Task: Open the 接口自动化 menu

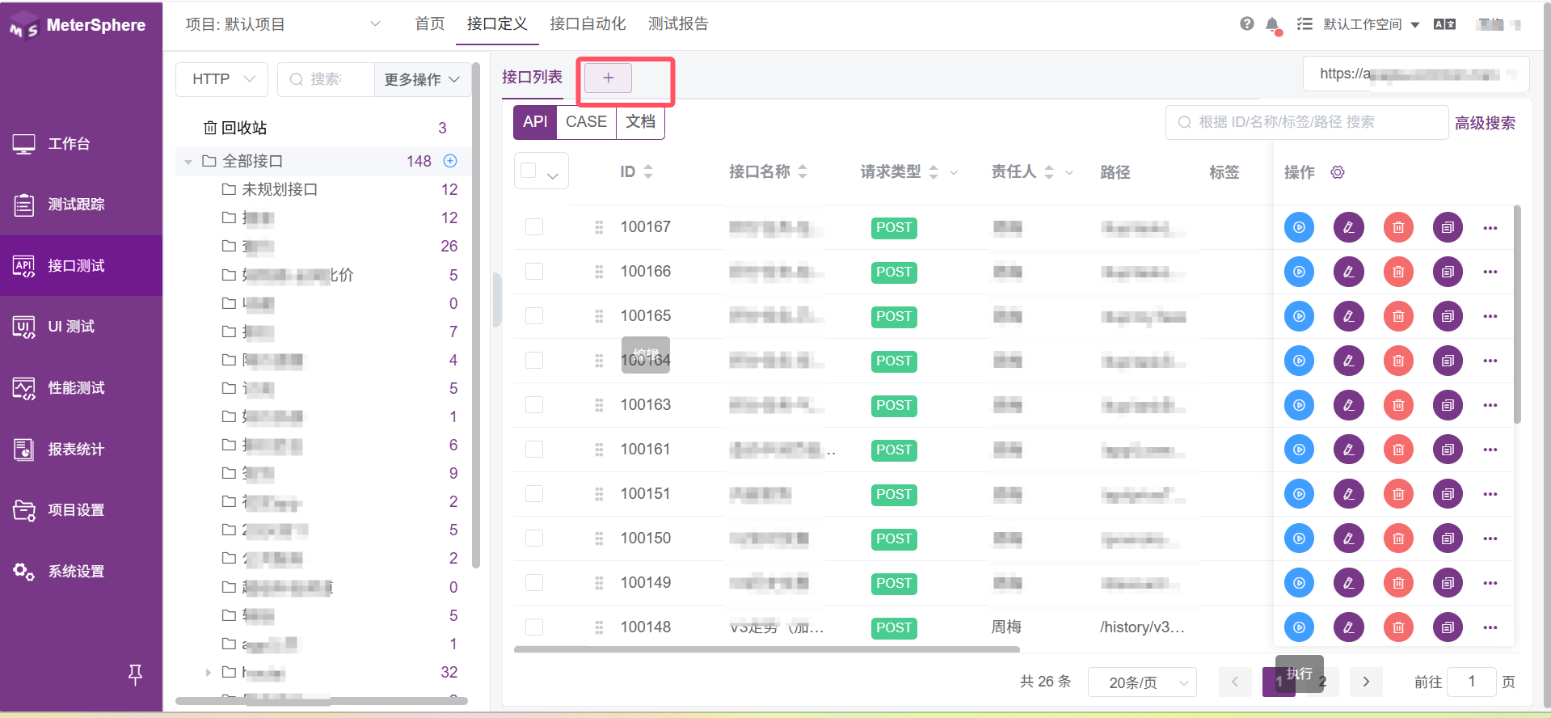Action: (x=588, y=24)
